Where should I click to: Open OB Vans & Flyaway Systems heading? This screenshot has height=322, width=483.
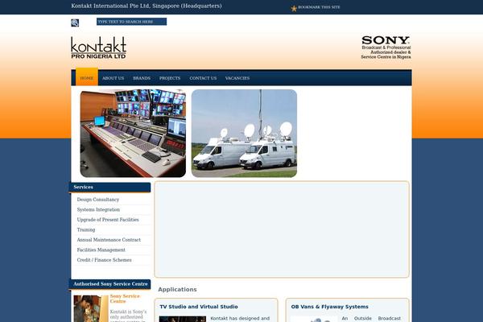pos(329,307)
